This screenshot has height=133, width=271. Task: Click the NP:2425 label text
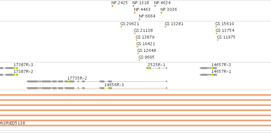tap(120, 3)
